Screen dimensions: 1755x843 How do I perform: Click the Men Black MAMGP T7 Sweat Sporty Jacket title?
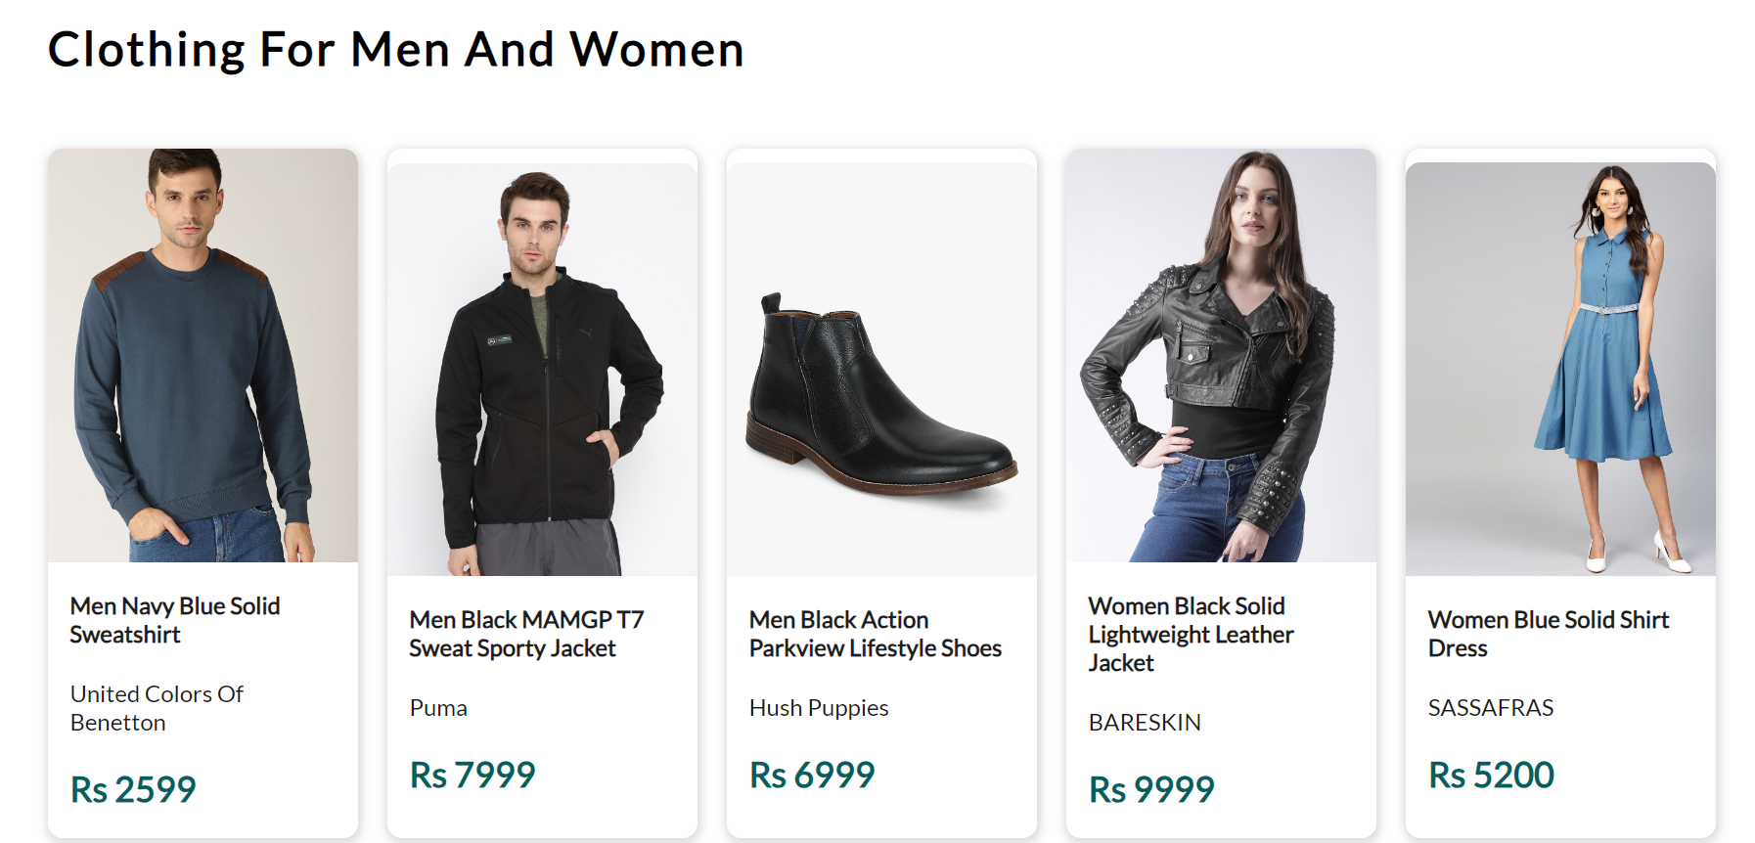526,634
